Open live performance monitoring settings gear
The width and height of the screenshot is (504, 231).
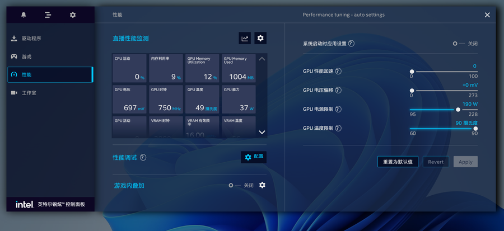(260, 38)
